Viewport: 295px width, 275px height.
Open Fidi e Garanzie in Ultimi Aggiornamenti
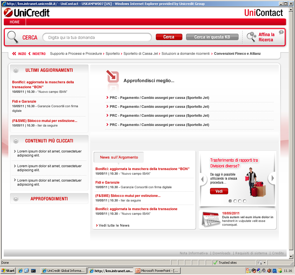pos(24,101)
